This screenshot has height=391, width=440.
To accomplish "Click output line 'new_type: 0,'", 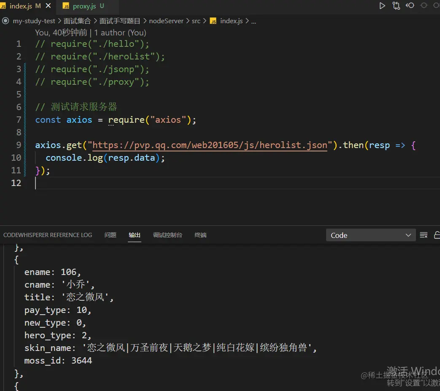I will [55, 323].
